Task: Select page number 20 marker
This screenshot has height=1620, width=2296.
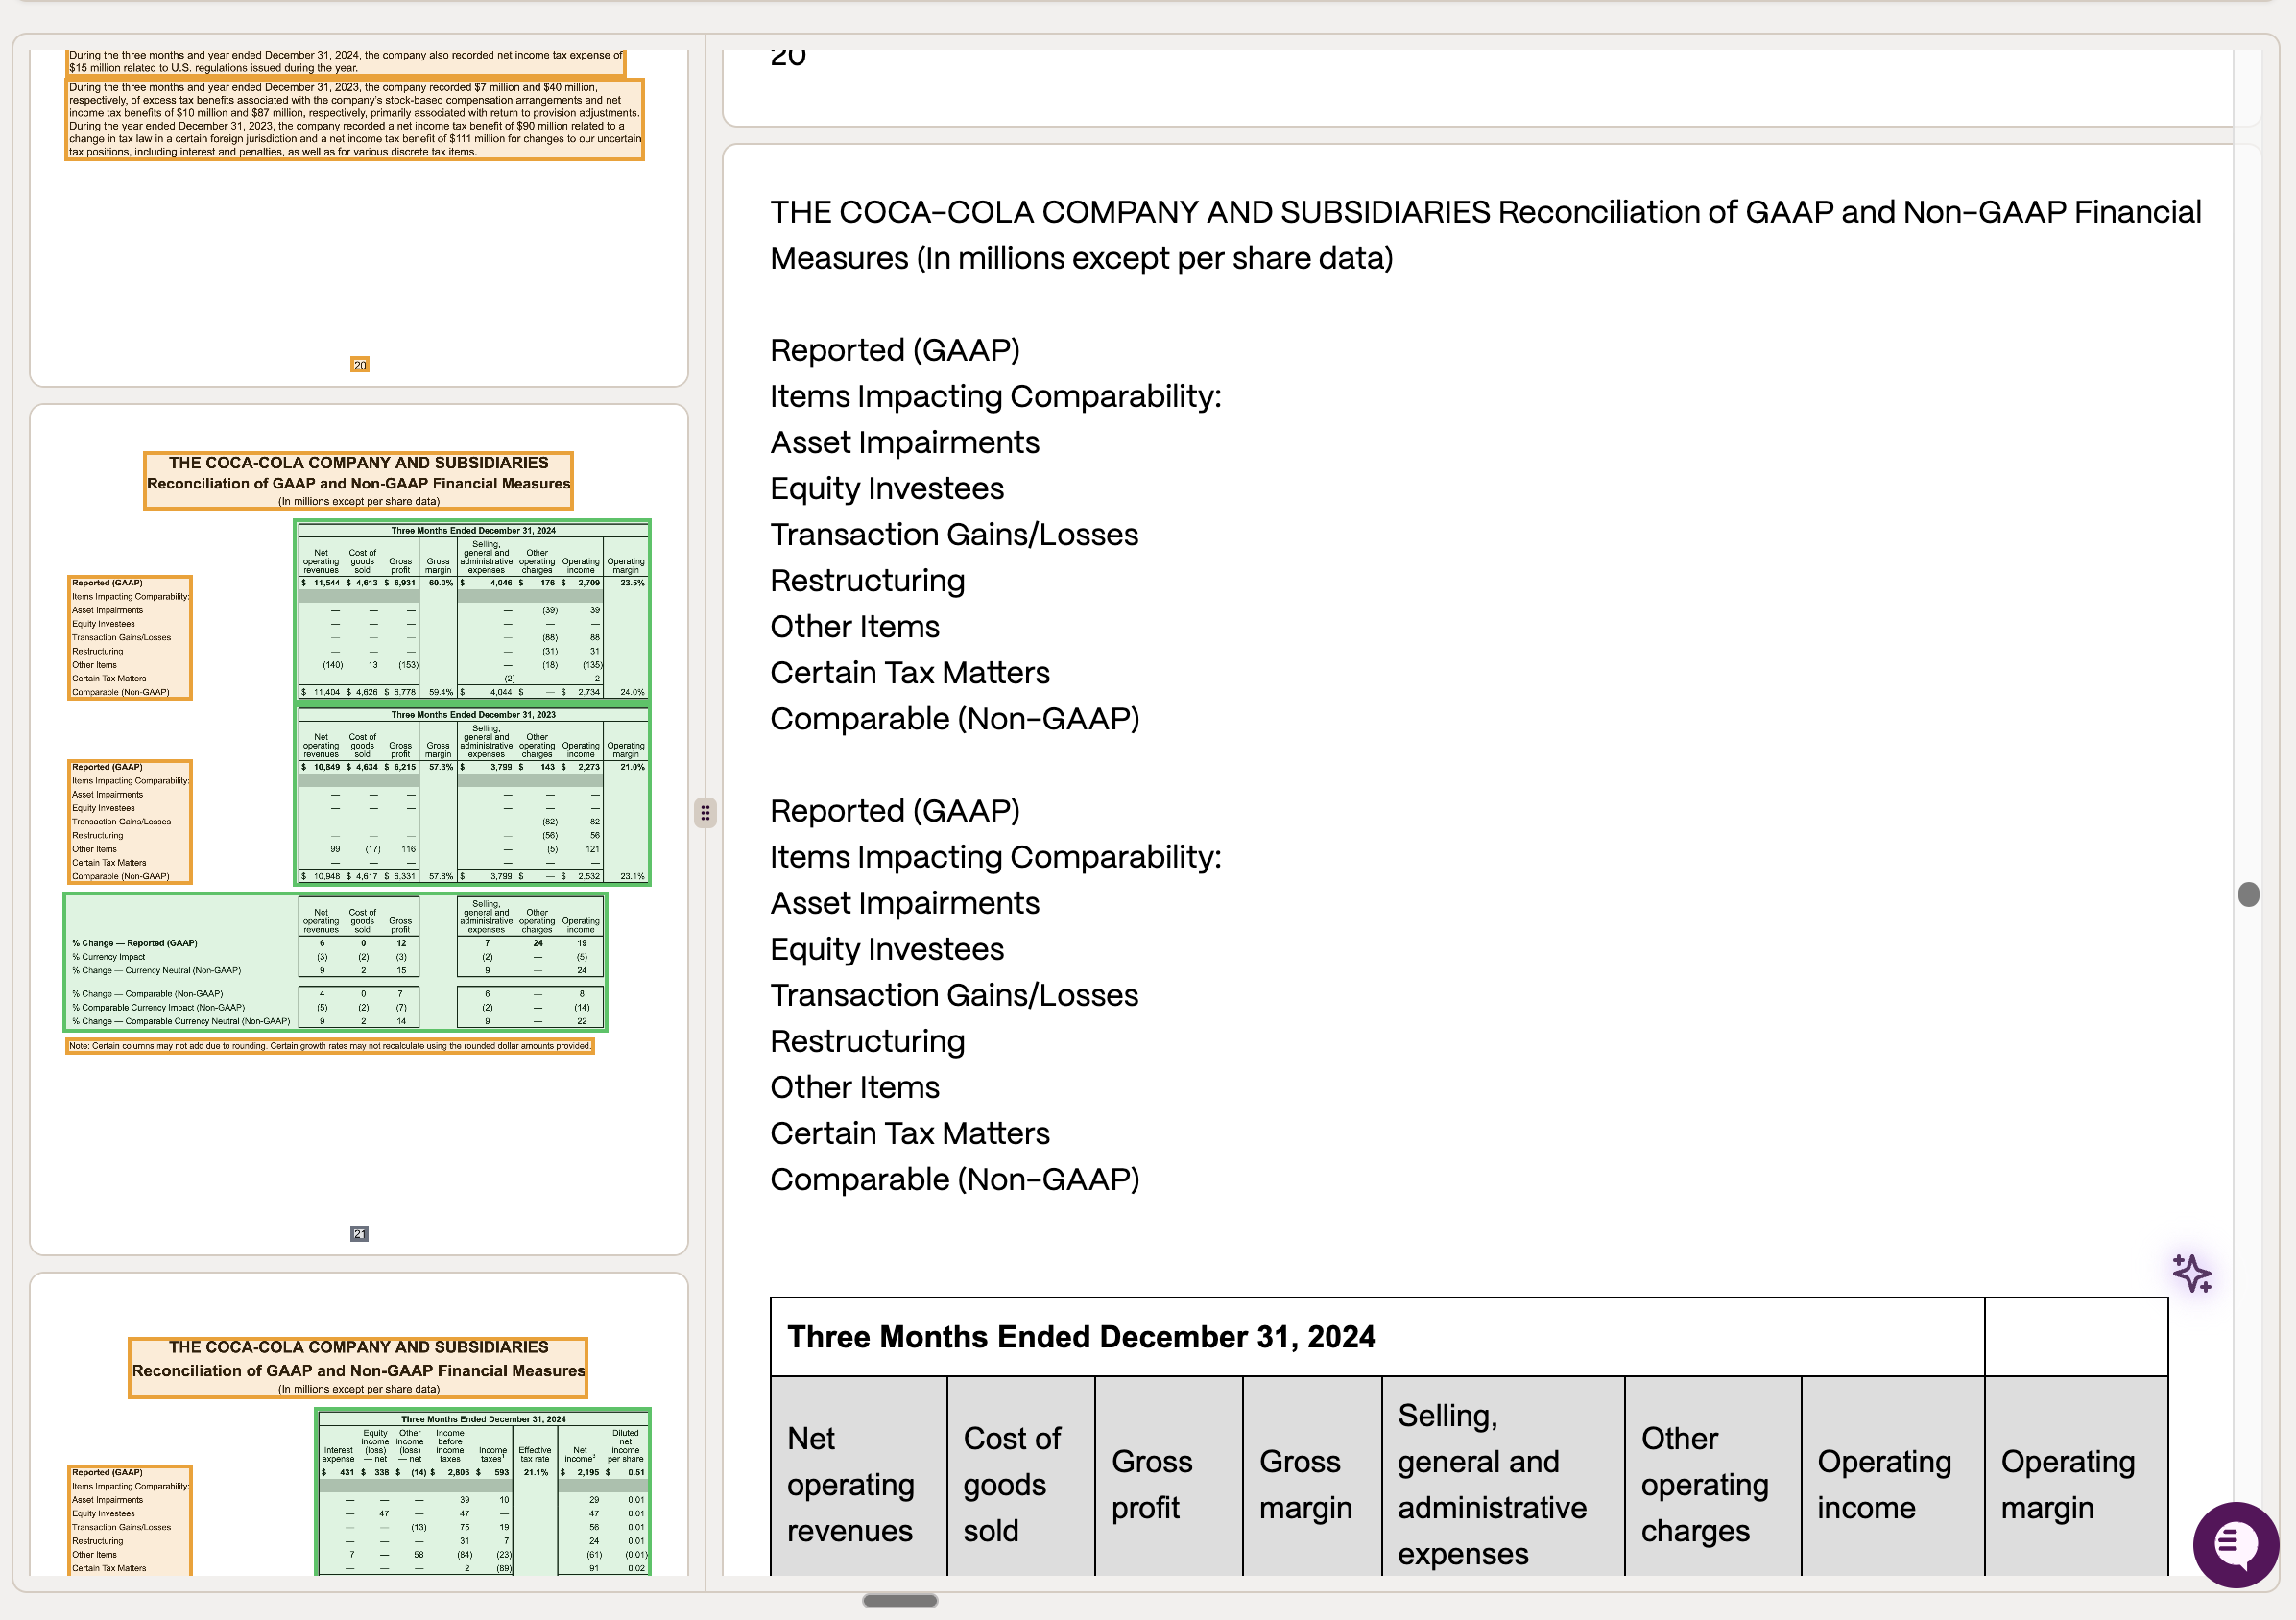Action: tap(359, 365)
